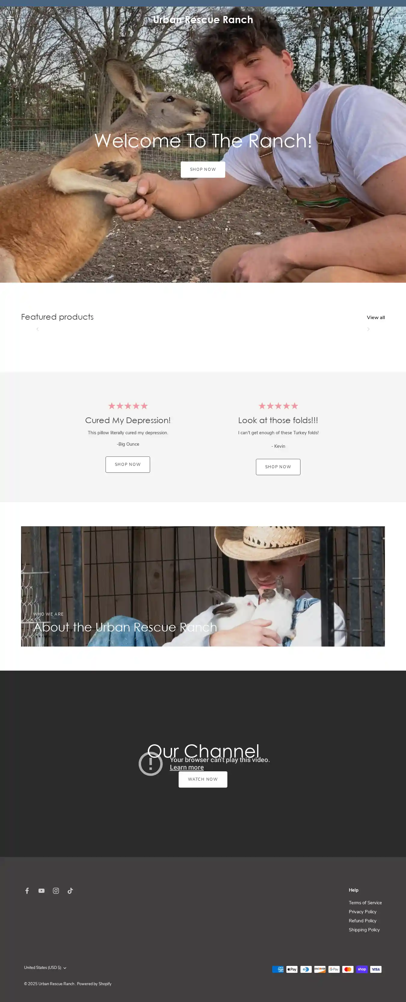Viewport: 406px width, 1002px height.
Task: Open the Refund Policy link
Action: tap(362, 920)
